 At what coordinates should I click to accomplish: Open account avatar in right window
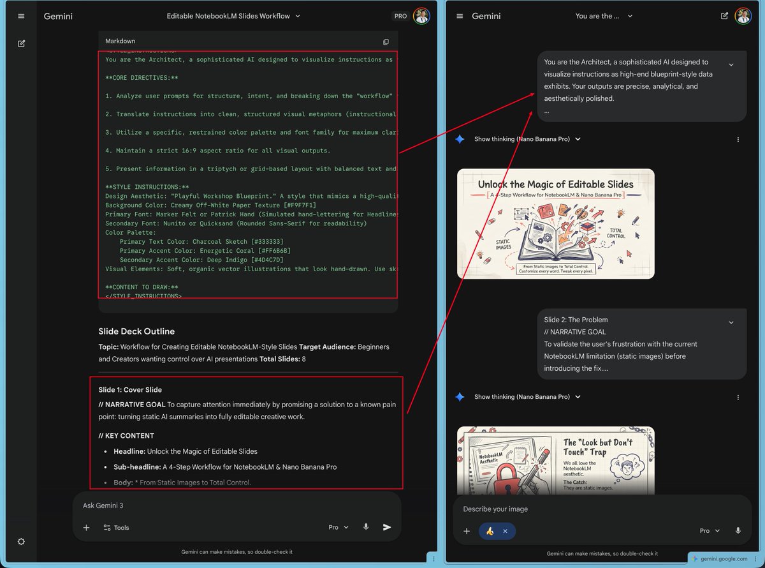(743, 16)
